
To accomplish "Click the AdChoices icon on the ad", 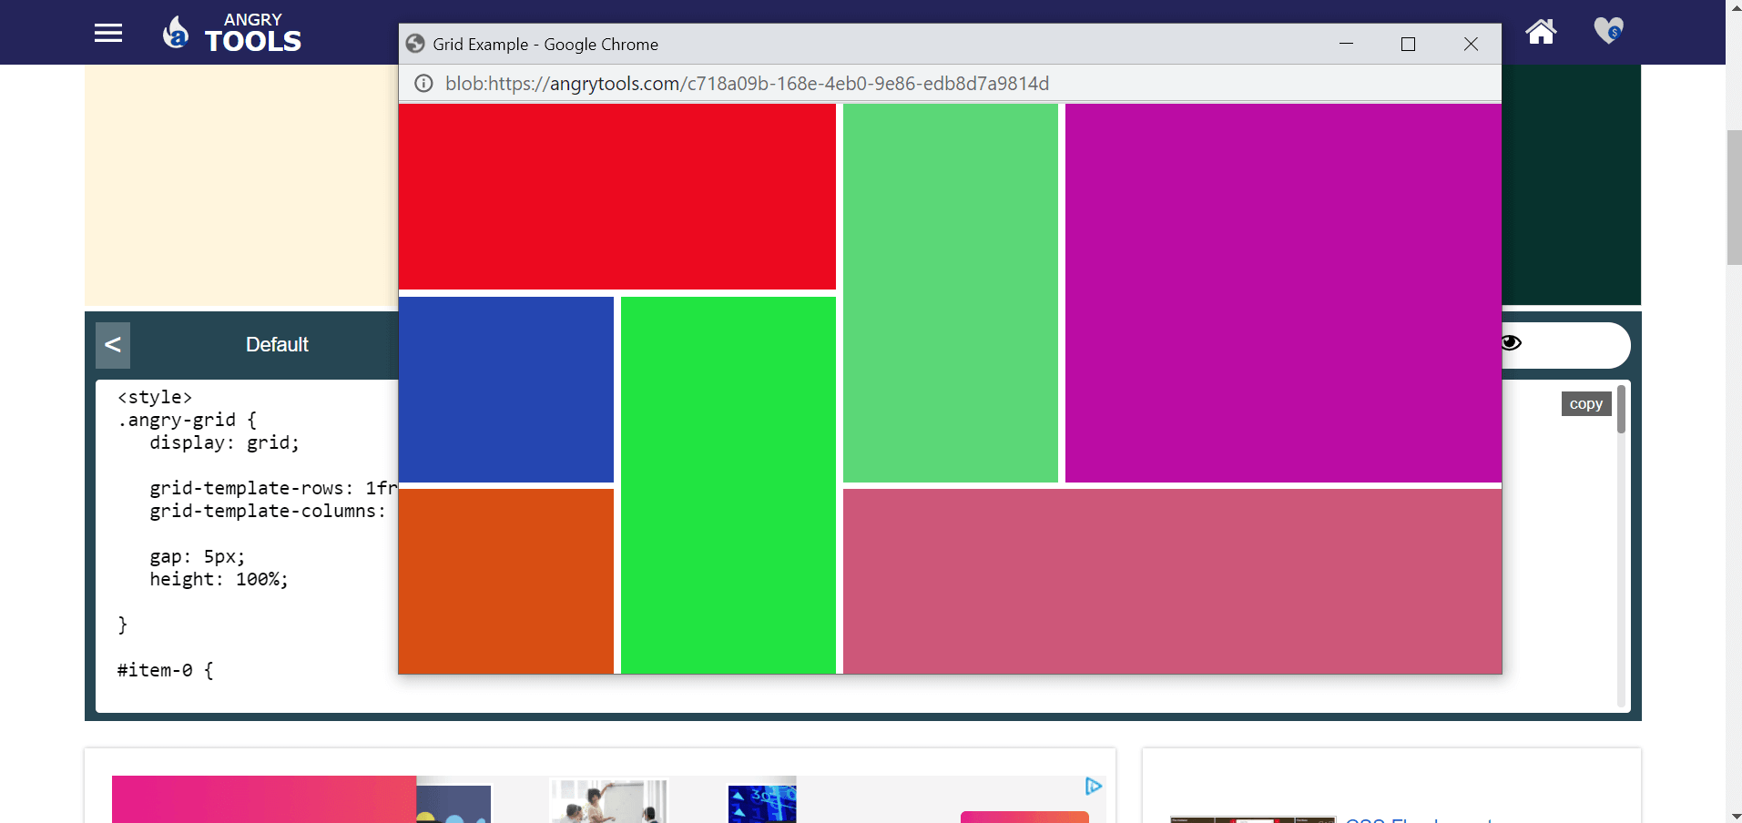I will coord(1094,786).
